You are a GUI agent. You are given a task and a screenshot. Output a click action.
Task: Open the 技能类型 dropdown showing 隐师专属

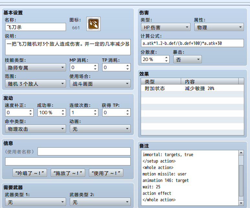36,67
